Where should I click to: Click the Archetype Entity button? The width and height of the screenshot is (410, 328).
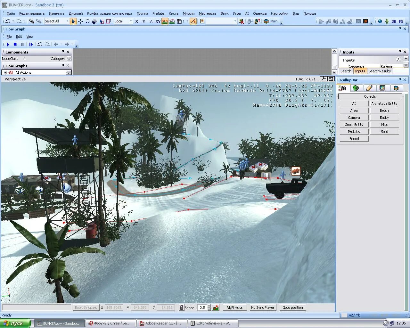tap(384, 103)
